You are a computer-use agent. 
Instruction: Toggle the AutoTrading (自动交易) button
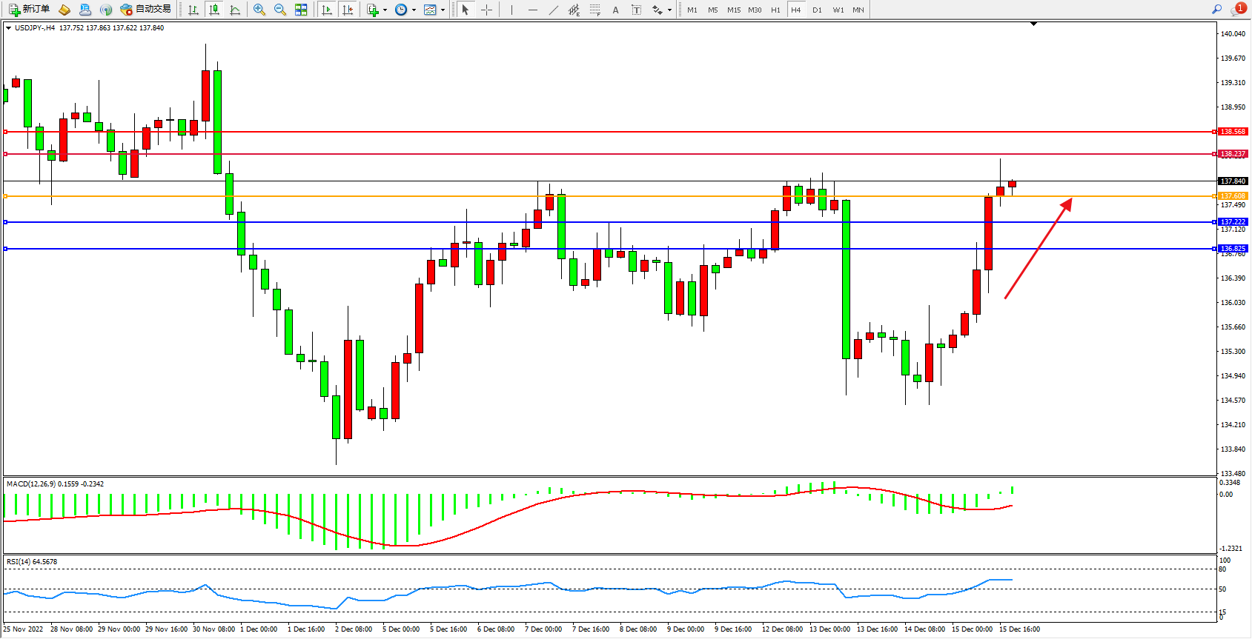click(x=146, y=10)
